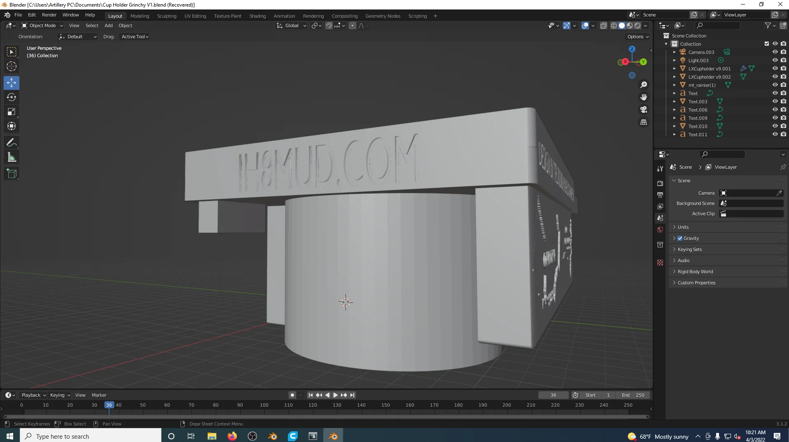Switch to wireframe viewport shading
The width and height of the screenshot is (789, 442).
coord(614,26)
